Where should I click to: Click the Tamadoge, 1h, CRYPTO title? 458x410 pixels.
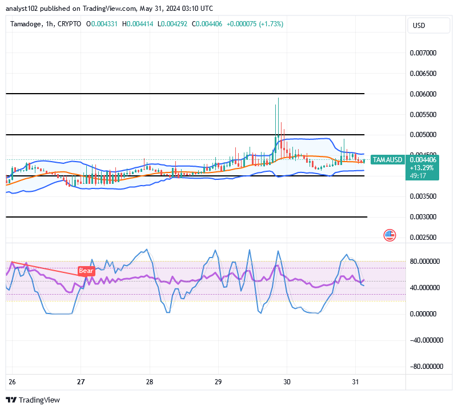point(46,24)
